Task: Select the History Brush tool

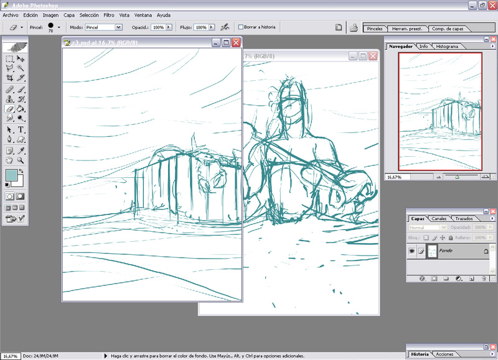Action: click(21, 99)
